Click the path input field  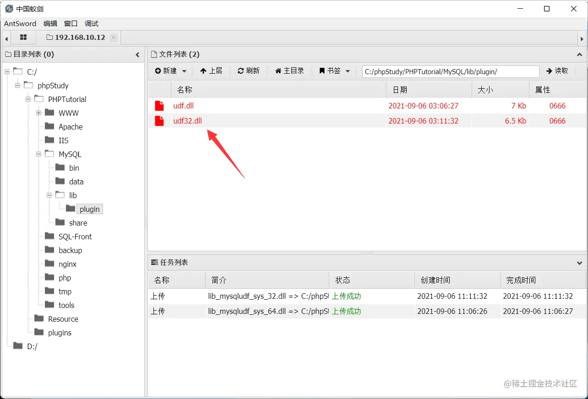(x=451, y=71)
